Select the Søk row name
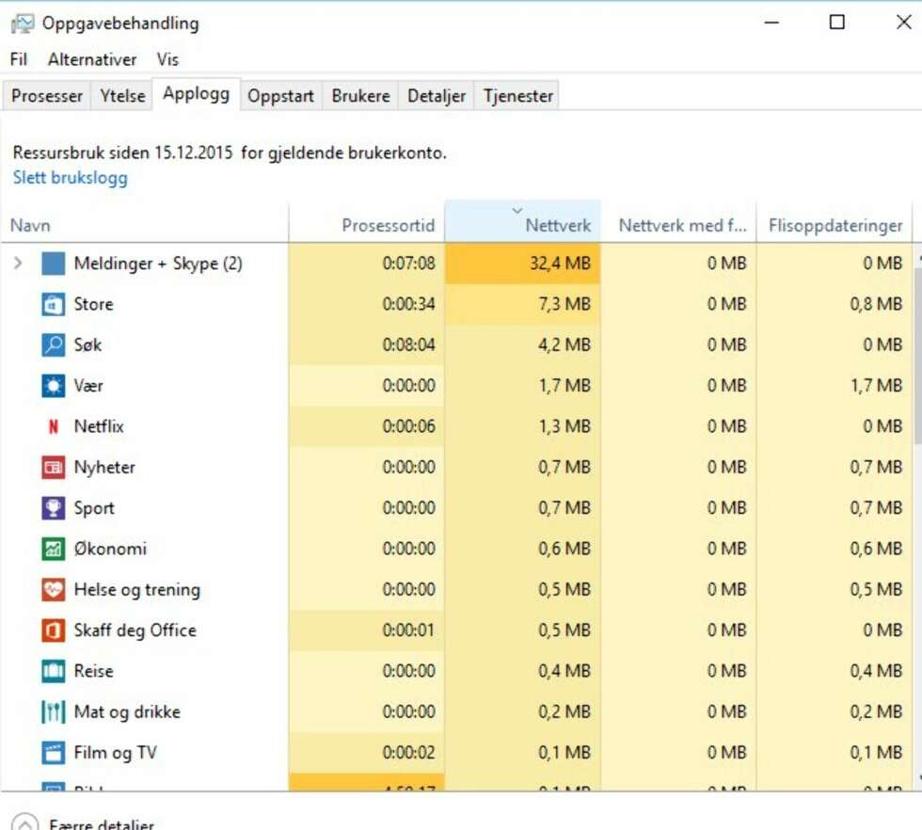The width and height of the screenshot is (922, 830). tap(87, 344)
